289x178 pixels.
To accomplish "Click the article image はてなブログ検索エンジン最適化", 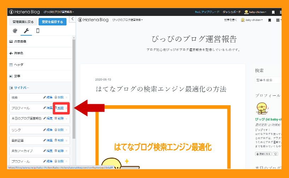I will 163,137.
